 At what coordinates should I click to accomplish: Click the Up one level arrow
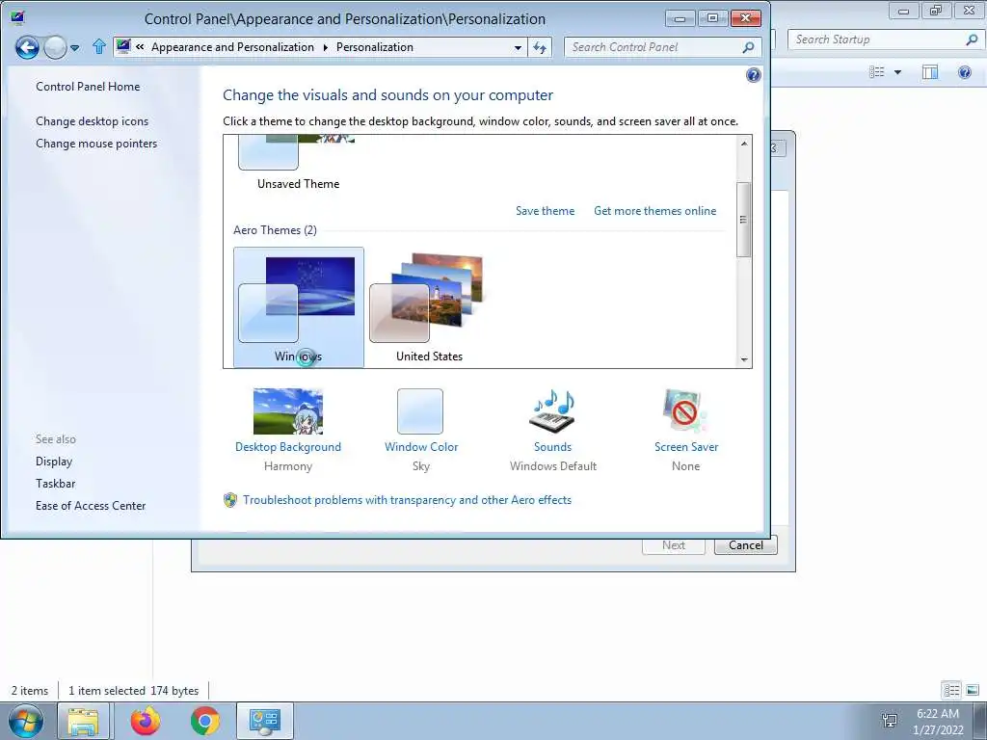click(99, 46)
